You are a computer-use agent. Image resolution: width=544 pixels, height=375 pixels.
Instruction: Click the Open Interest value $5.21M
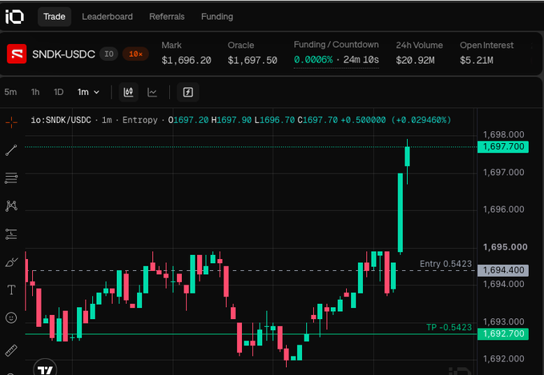477,61
